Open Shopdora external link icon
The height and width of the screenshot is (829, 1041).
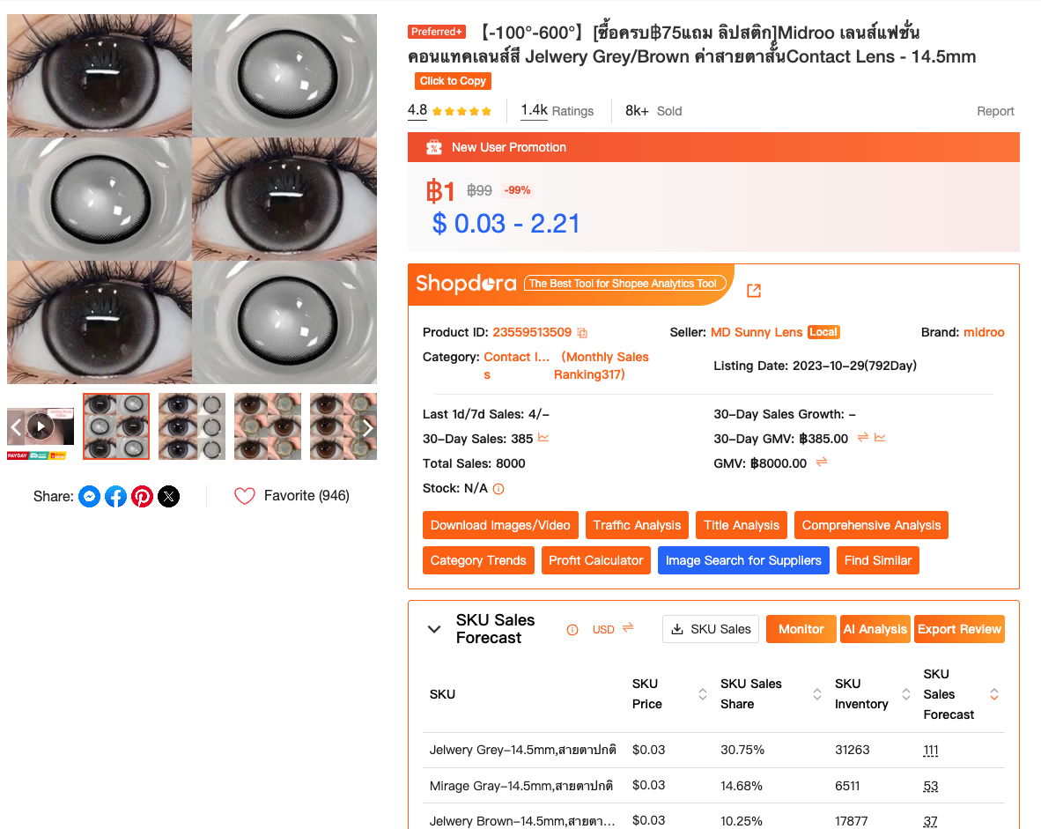pyautogui.click(x=754, y=291)
